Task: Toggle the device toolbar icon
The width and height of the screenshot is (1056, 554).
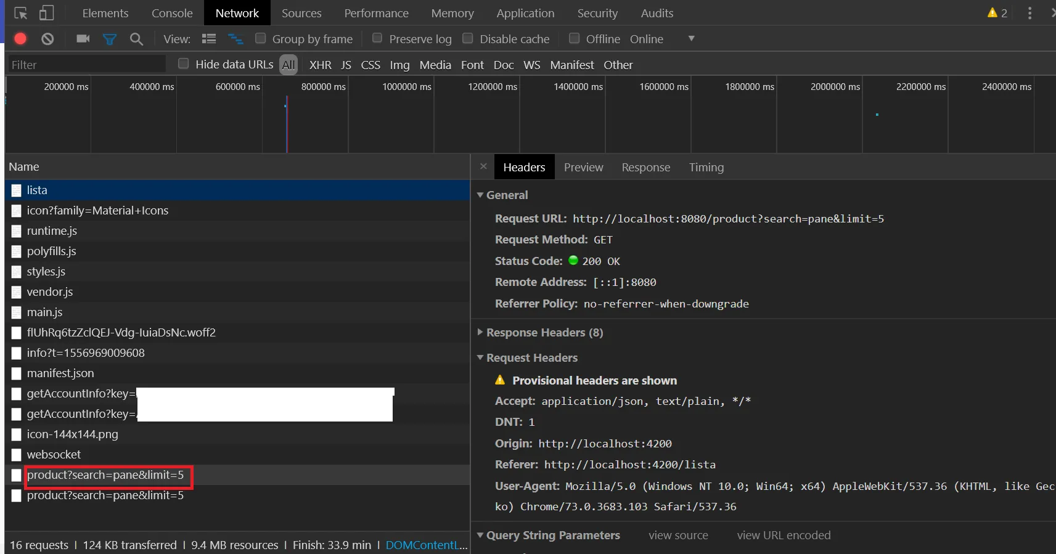Action: 46,13
